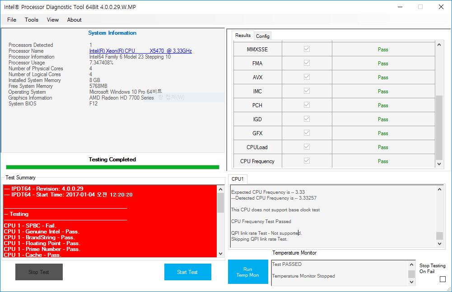Toggle the IMC test checkbox
452x292 pixels.
[x=307, y=91]
